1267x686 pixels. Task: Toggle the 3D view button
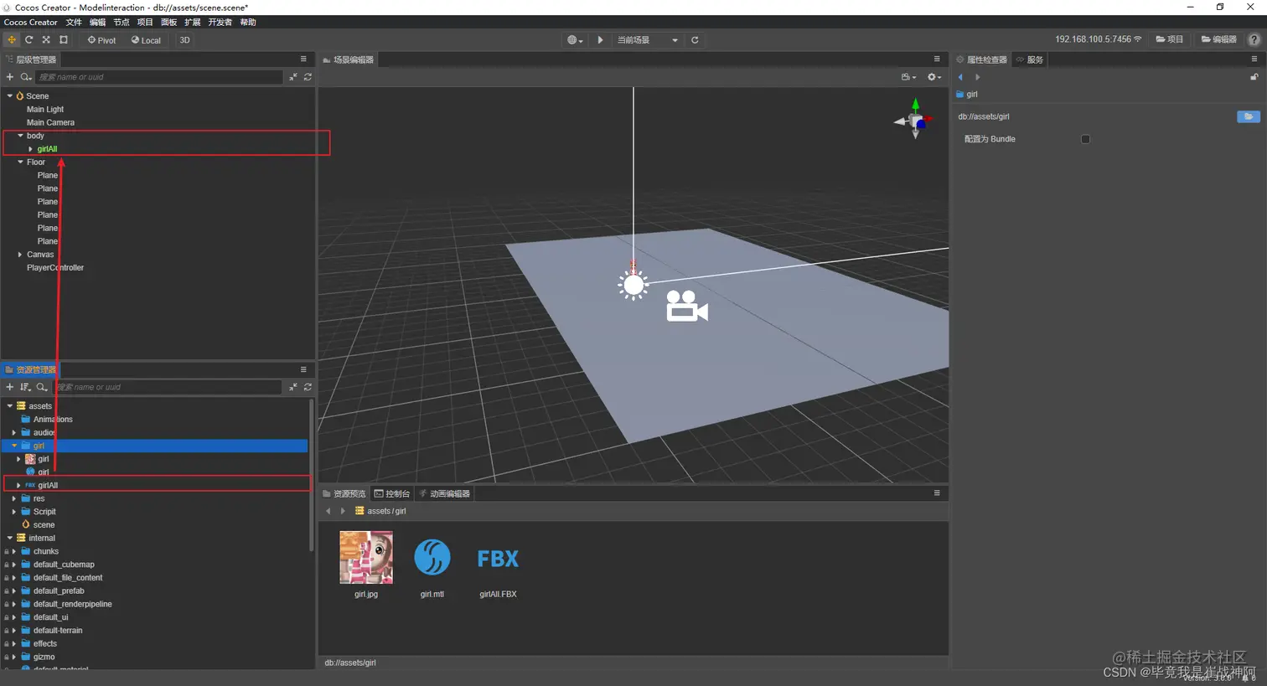tap(184, 39)
